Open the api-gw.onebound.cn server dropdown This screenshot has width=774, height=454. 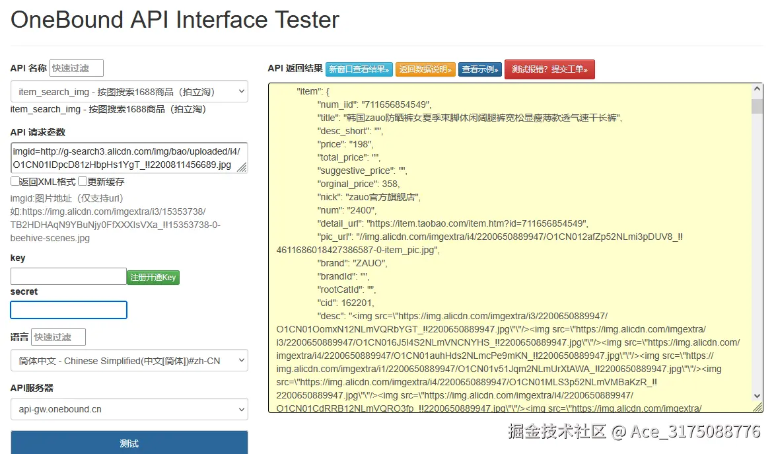129,409
